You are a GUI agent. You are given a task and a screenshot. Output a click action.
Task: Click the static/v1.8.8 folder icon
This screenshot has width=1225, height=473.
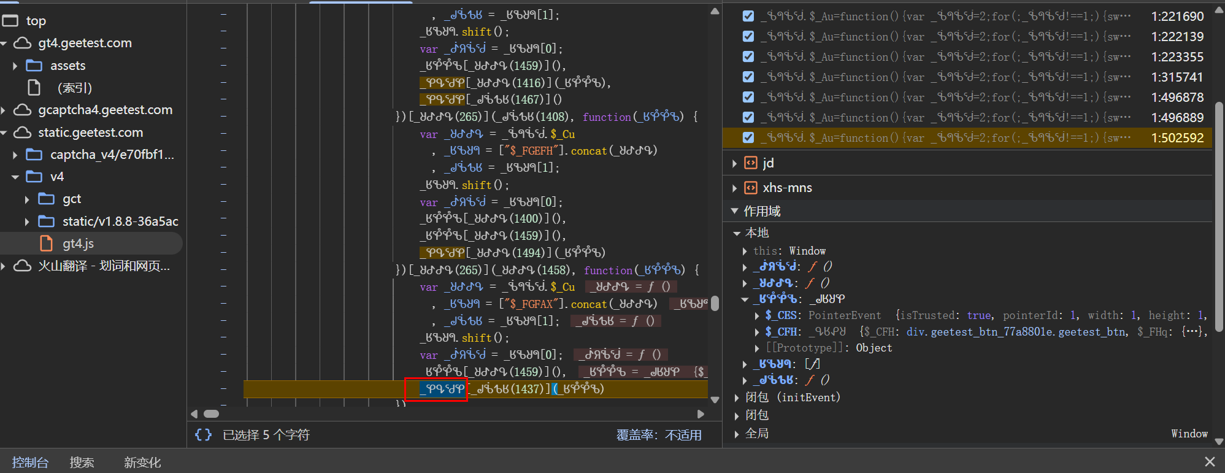[47, 221]
